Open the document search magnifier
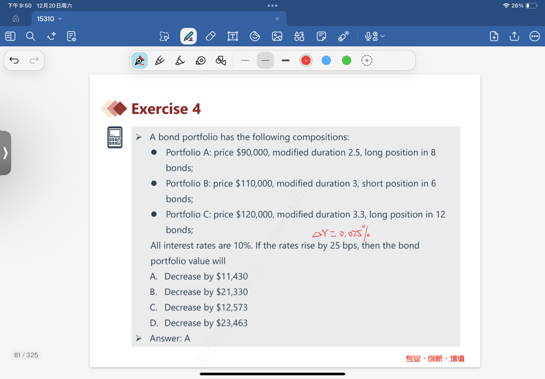545x379 pixels. tap(30, 36)
